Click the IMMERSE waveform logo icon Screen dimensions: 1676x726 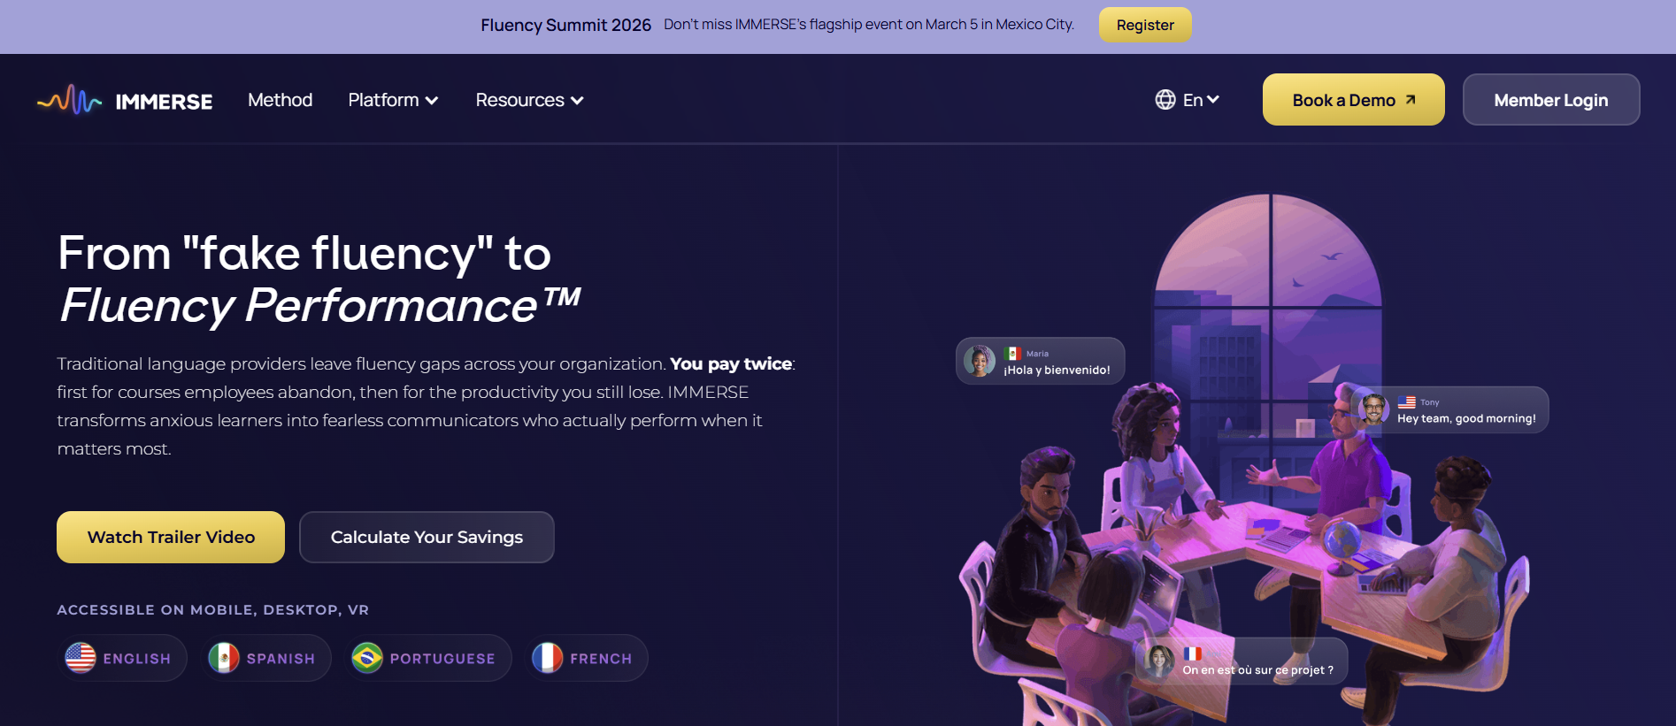pyautogui.click(x=69, y=101)
